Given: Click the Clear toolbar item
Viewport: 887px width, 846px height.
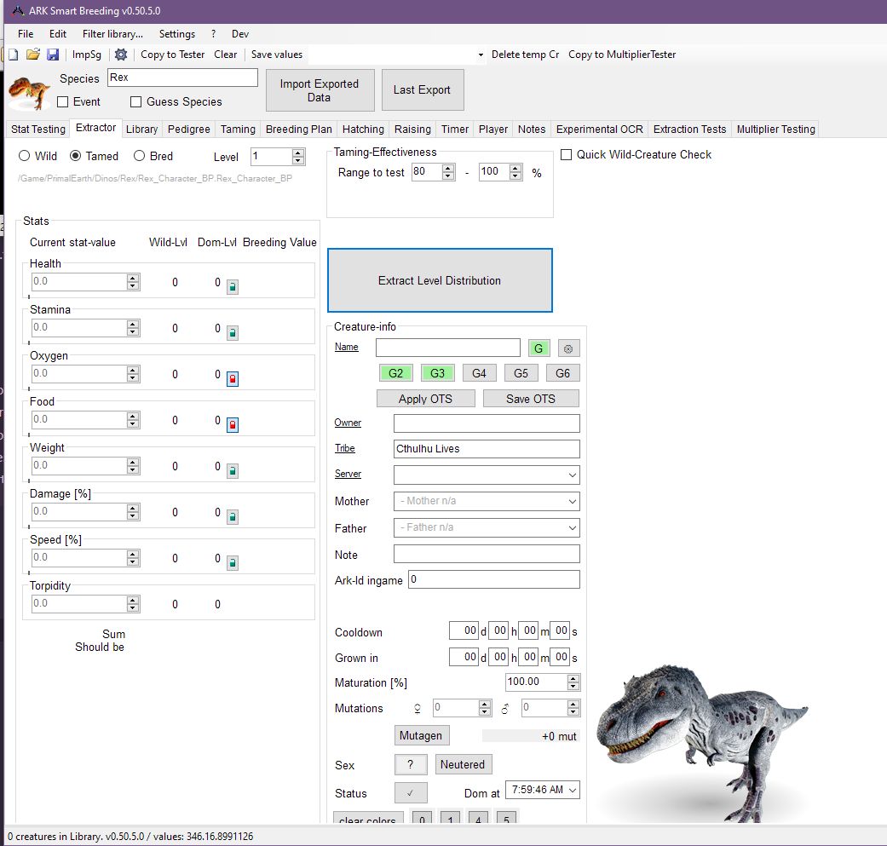Looking at the screenshot, I should pos(225,55).
